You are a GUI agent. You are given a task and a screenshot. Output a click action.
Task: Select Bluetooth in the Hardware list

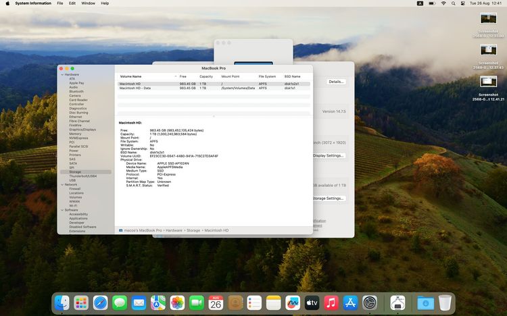(76, 91)
